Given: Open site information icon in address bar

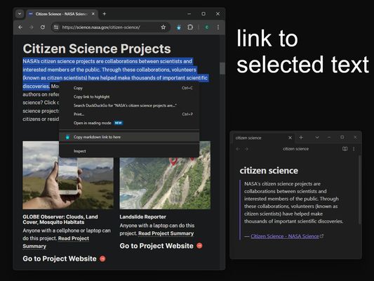Looking at the screenshot, I should [x=56, y=27].
